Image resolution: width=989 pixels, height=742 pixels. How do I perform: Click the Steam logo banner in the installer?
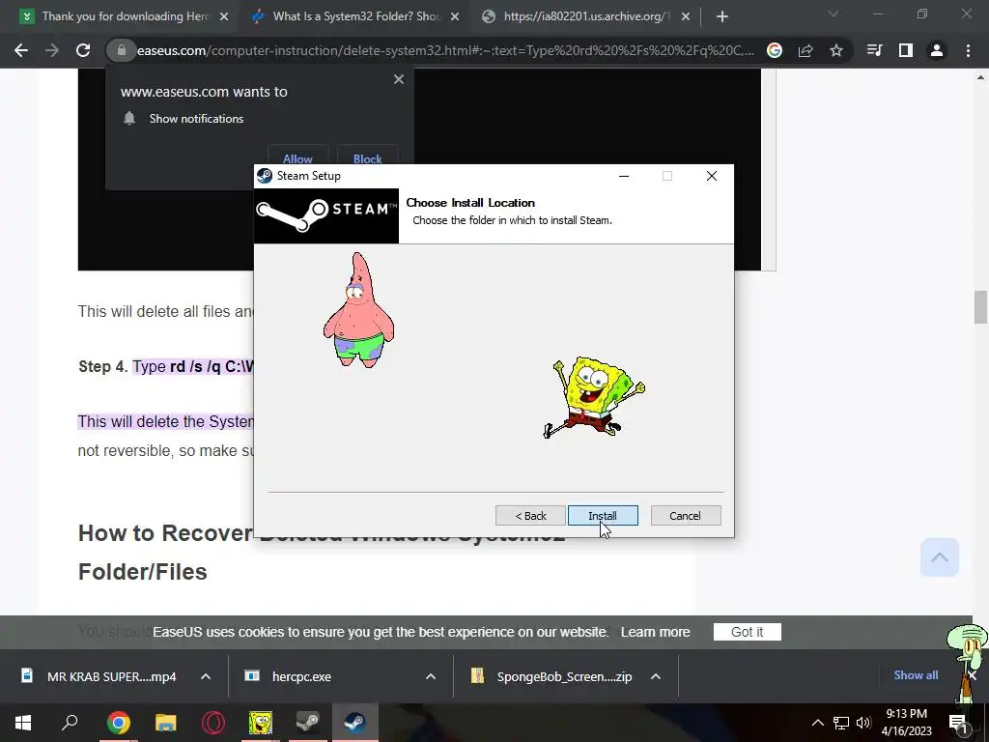click(x=326, y=215)
